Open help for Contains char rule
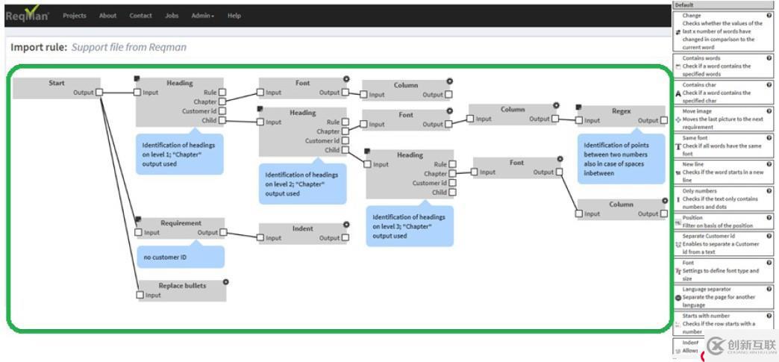 coord(769,84)
